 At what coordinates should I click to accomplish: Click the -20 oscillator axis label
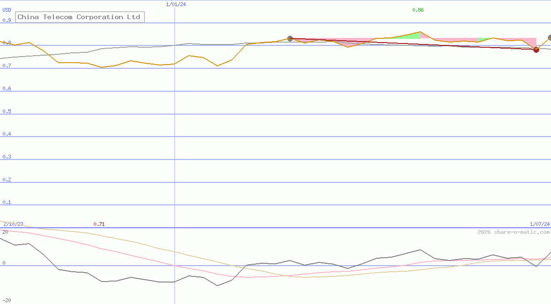pos(7,301)
